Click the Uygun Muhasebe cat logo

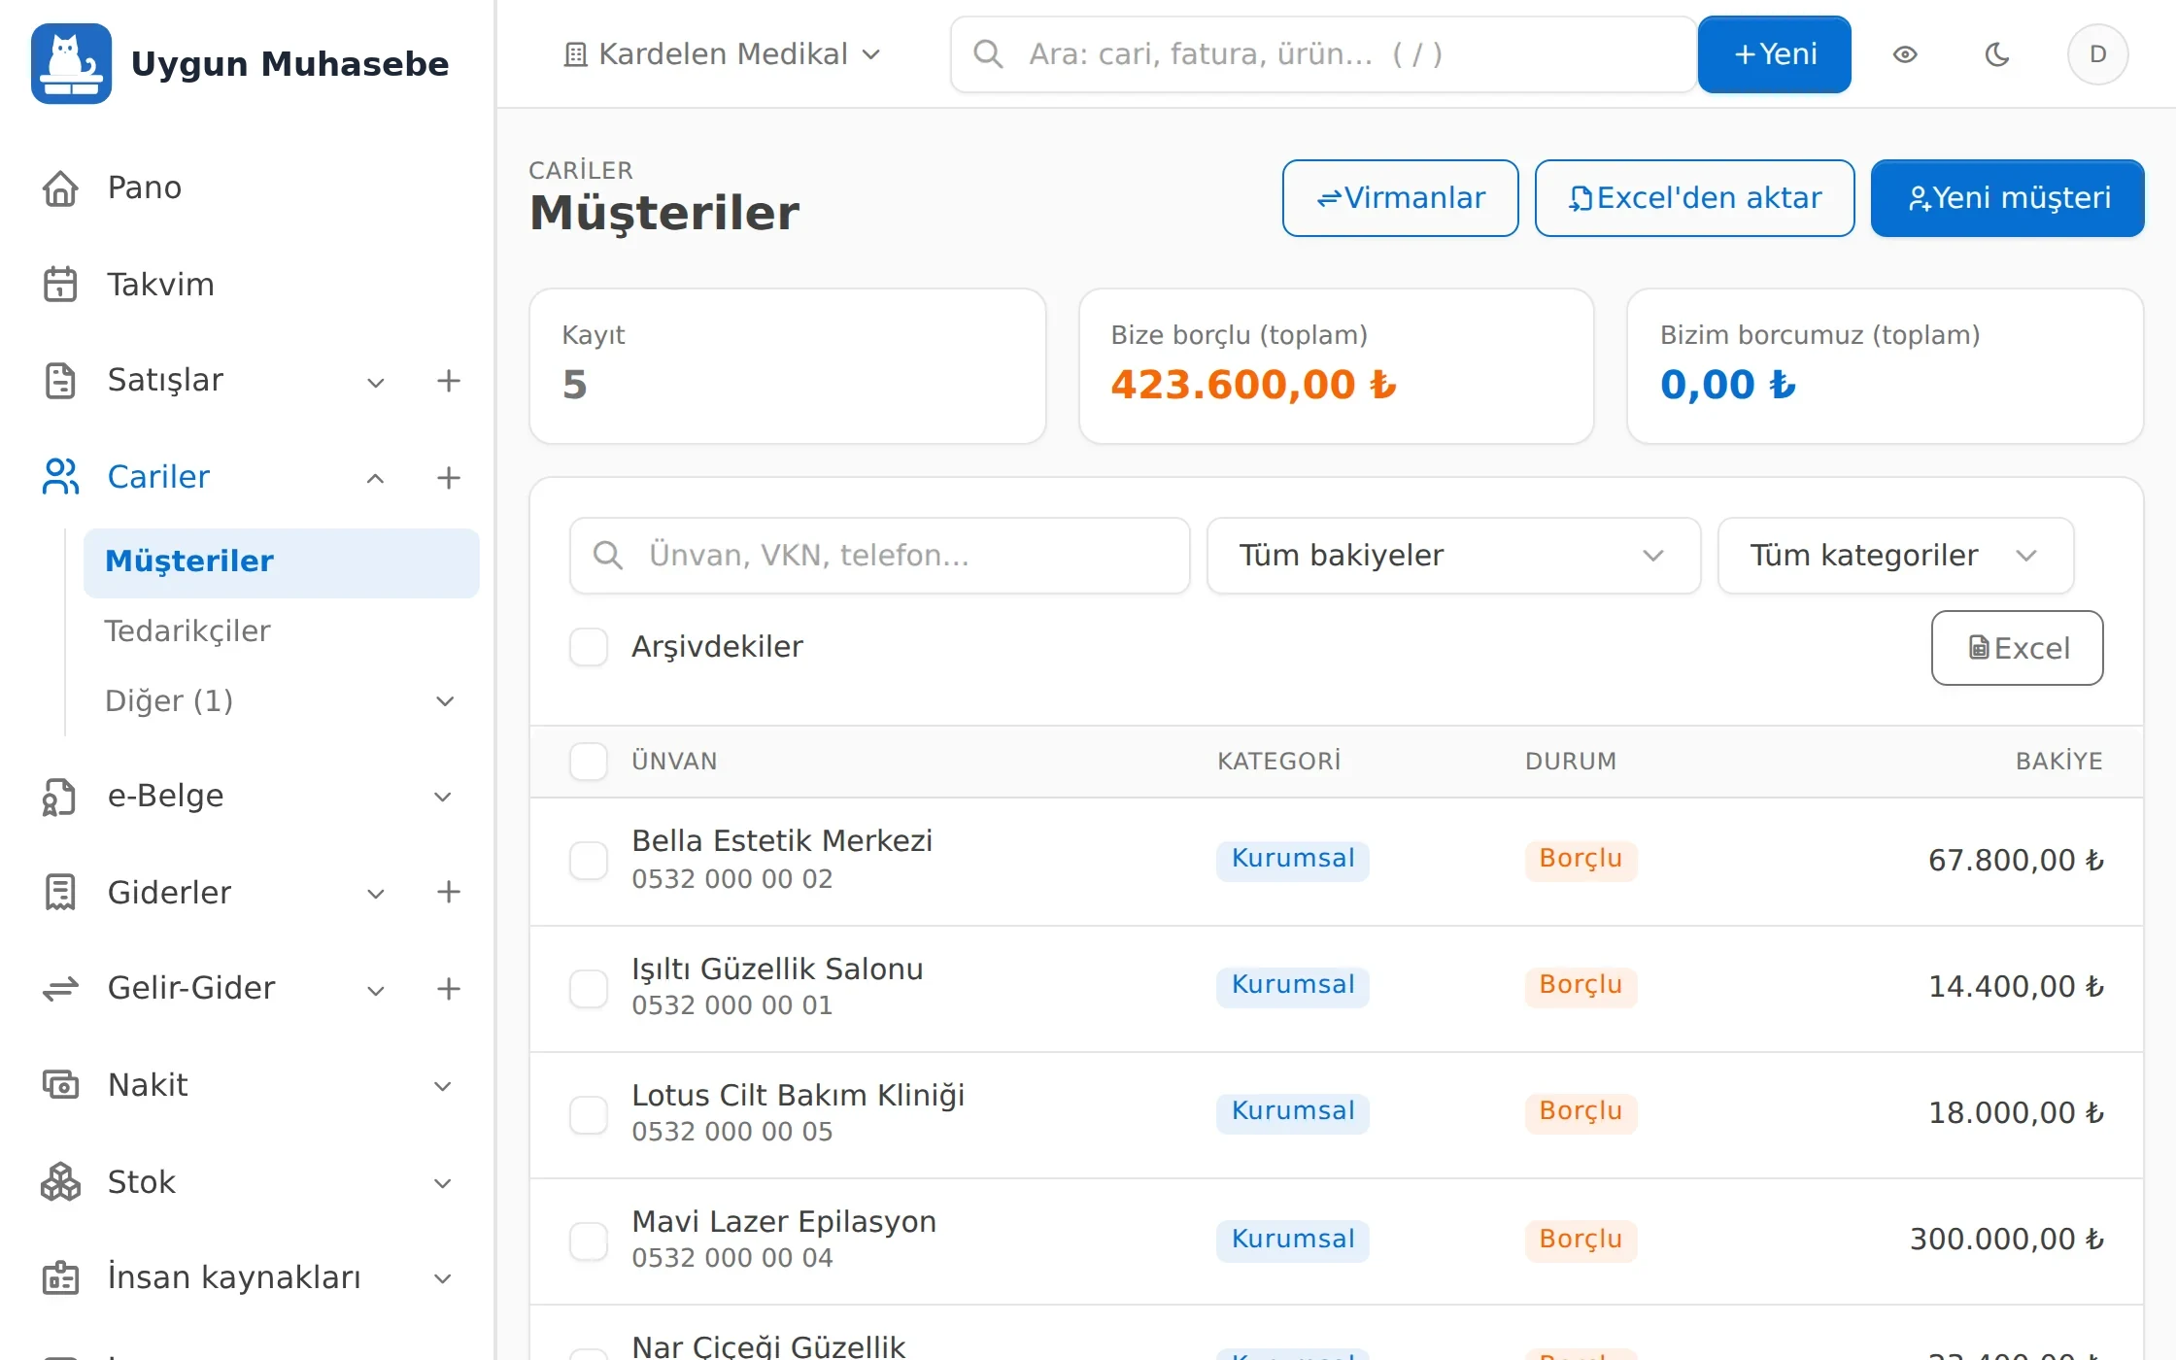tap(71, 63)
